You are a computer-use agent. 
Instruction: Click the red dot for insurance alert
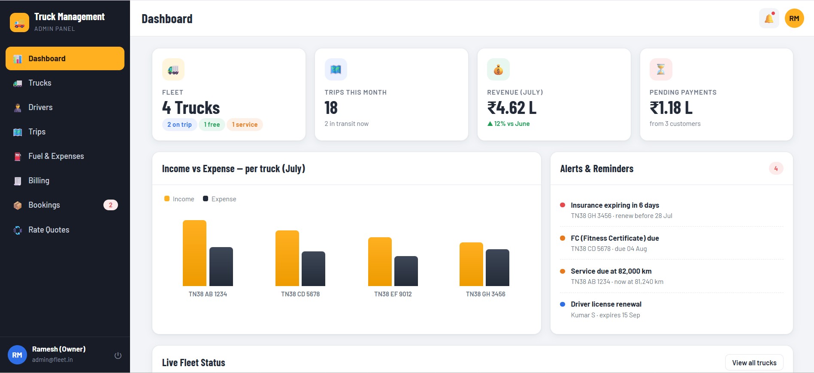pos(563,205)
